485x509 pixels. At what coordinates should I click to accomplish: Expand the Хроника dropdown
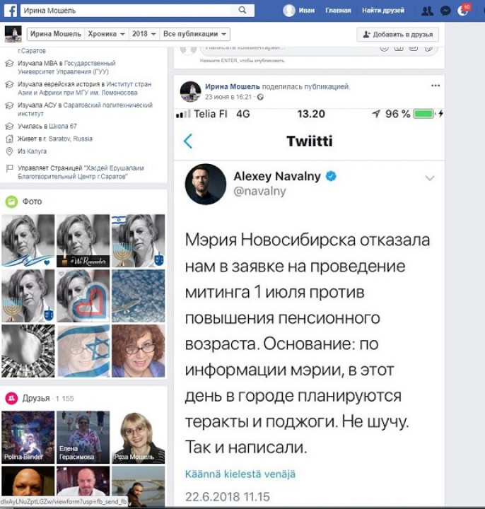click(x=107, y=34)
